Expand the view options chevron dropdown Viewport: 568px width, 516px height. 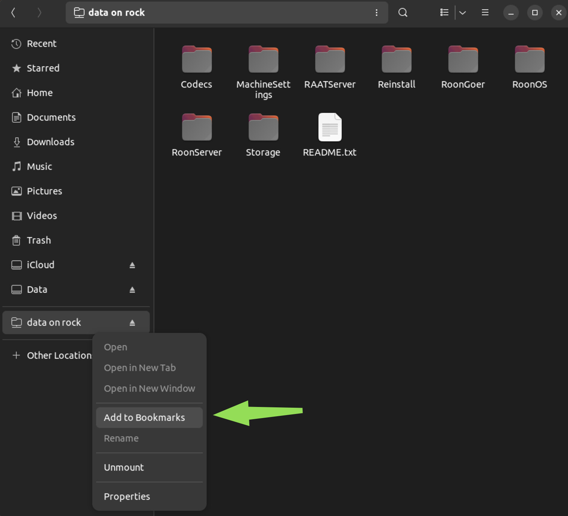tap(462, 13)
